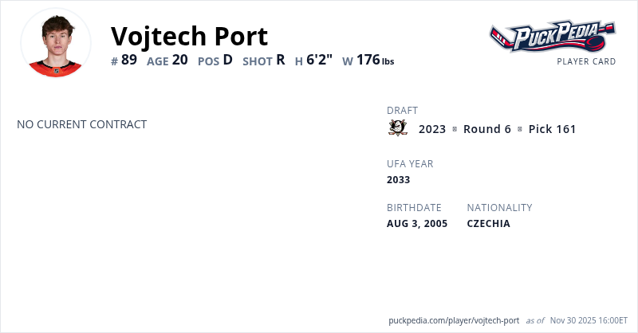Viewport: 638px width, 333px height.
Task: Click the Anaheim Ducks team logo
Action: click(397, 128)
